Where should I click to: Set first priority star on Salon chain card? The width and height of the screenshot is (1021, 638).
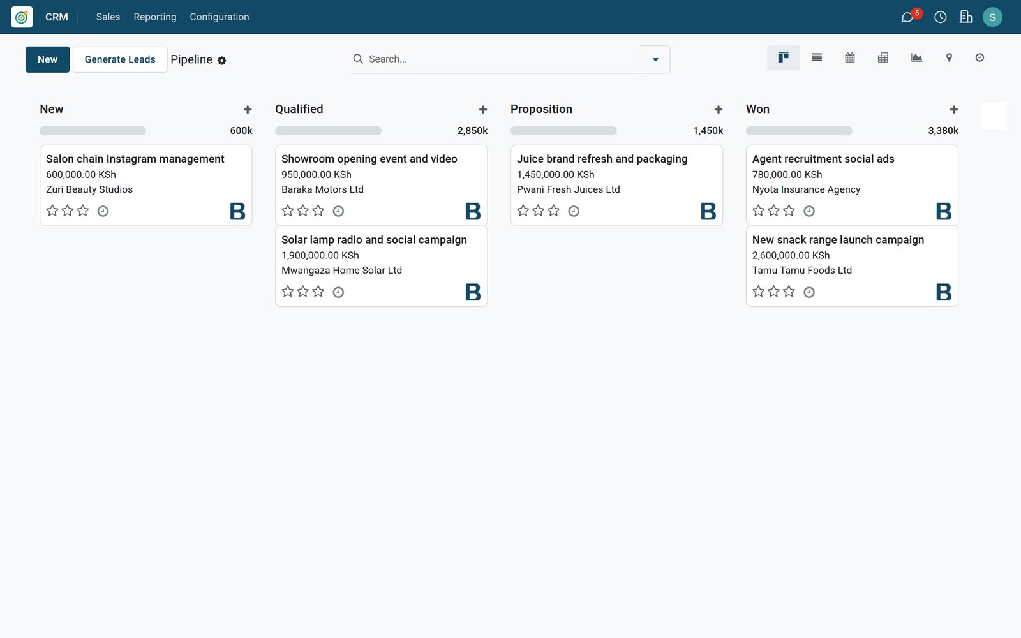coord(52,211)
